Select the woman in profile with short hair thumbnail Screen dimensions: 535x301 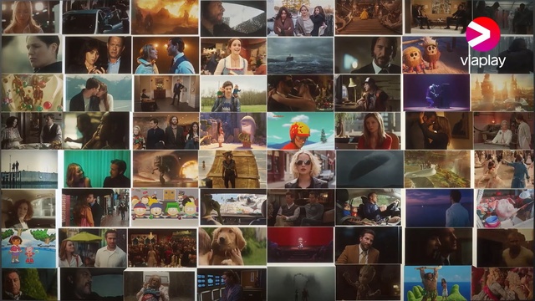[32, 54]
